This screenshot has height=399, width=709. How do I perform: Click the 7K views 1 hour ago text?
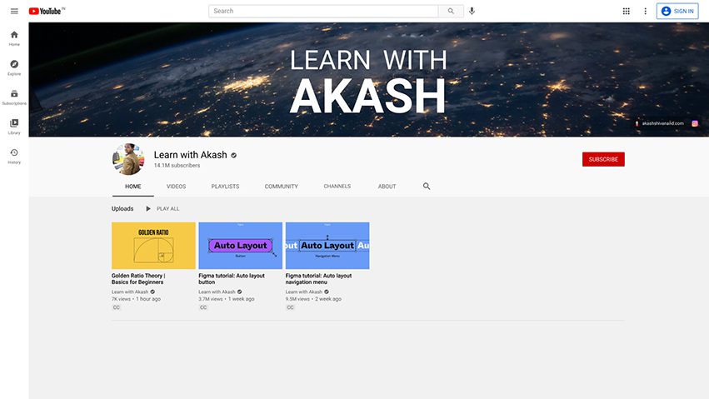(136, 299)
